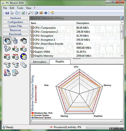Select the CD/DVD disc benchmark icon

pos(23,65)
